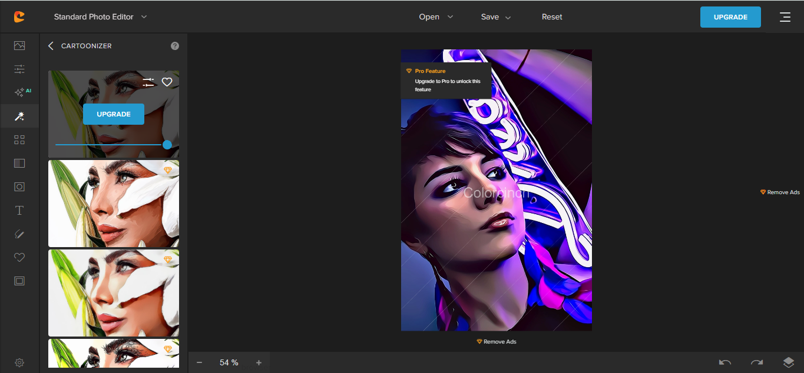The width and height of the screenshot is (804, 373).
Task: Open the Draw tool panel
Action: pyautogui.click(x=19, y=234)
